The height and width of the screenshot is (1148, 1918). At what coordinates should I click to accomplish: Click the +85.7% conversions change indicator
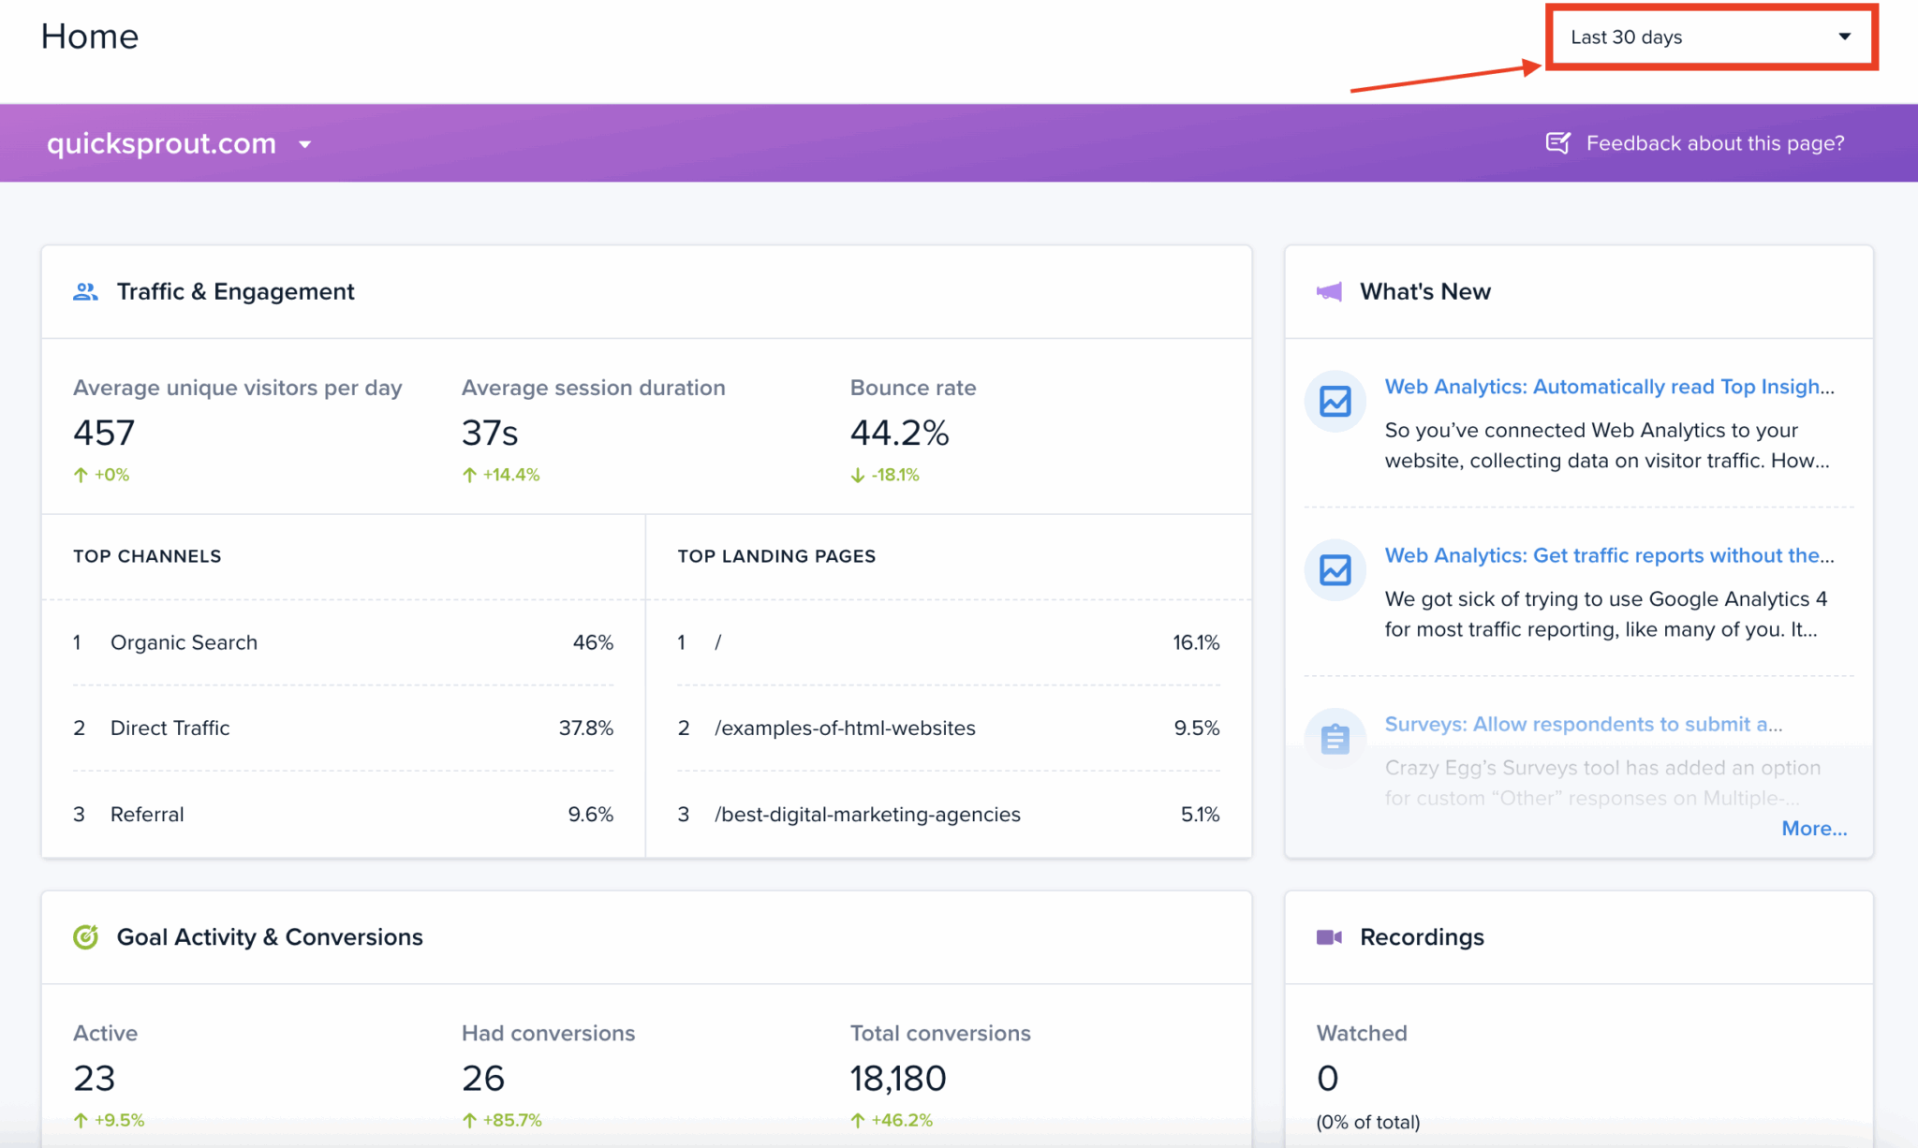[503, 1119]
